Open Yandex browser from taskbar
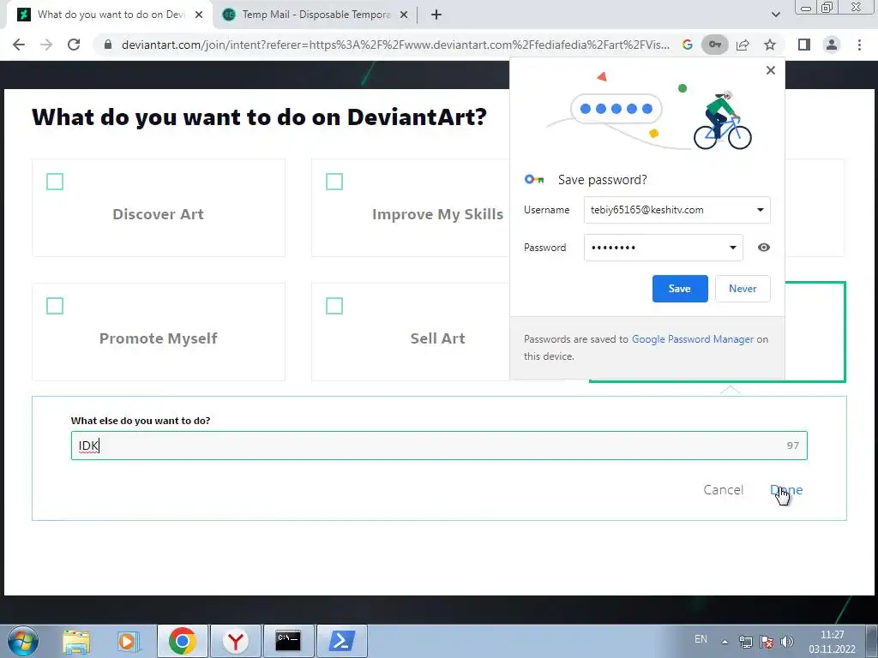Screen dimensions: 878x658 [x=235, y=641]
